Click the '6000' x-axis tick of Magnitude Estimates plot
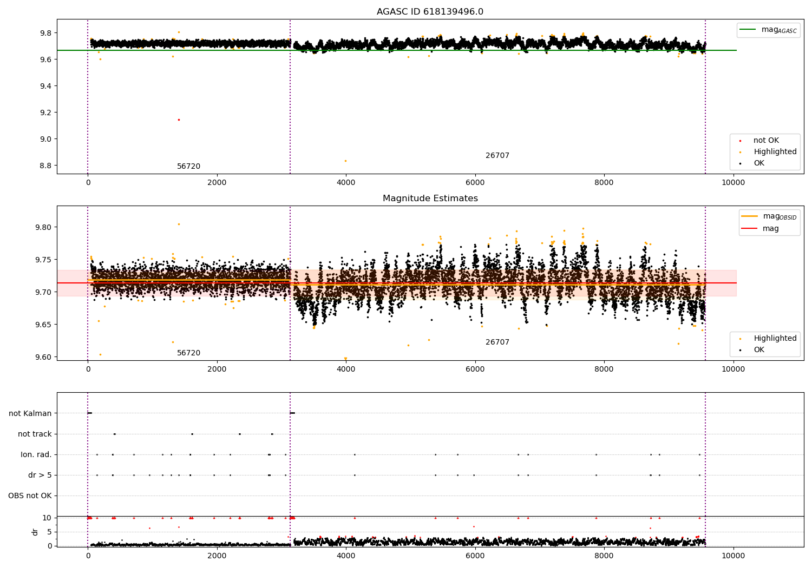This screenshot has width=812, height=568. [475, 369]
